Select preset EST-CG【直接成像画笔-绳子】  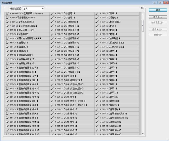click(27, 118)
